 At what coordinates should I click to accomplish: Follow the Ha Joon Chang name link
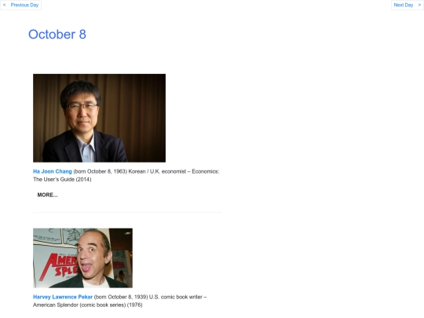click(52, 171)
